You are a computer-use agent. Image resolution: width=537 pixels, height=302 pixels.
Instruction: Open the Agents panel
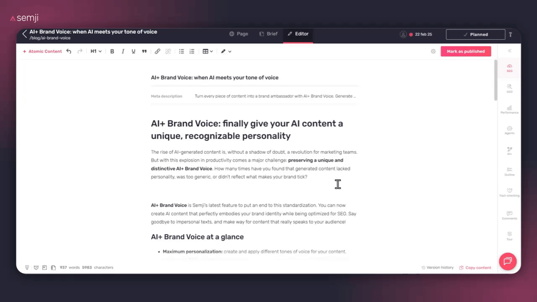[x=509, y=130]
